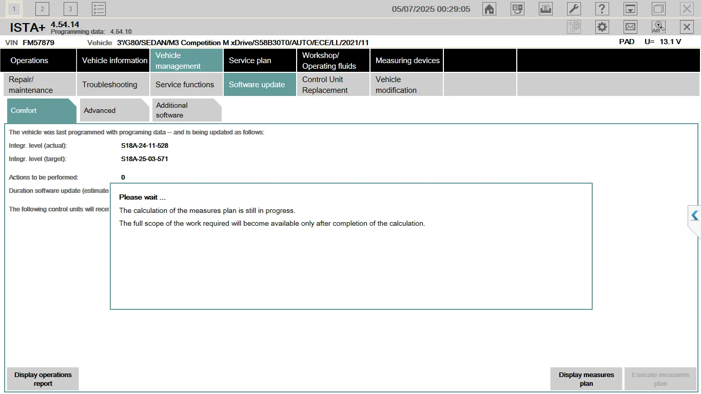Open Workshop/Operating fluids menu
Image resolution: width=701 pixels, height=394 pixels.
click(x=334, y=61)
